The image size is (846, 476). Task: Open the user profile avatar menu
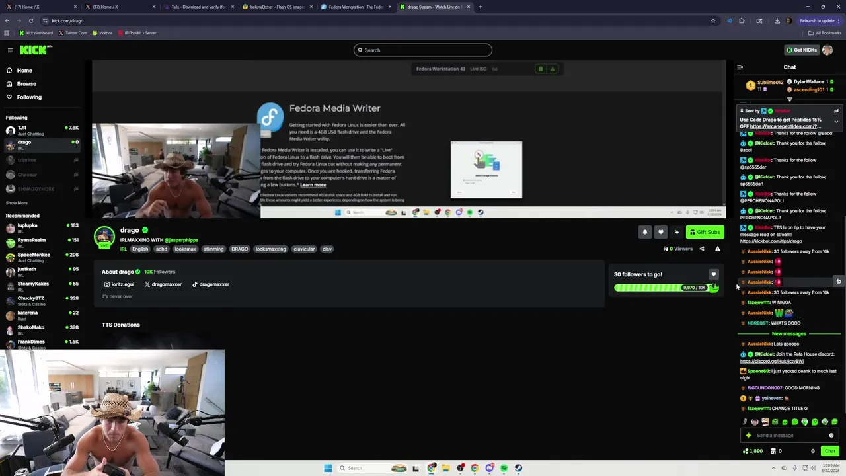827,50
